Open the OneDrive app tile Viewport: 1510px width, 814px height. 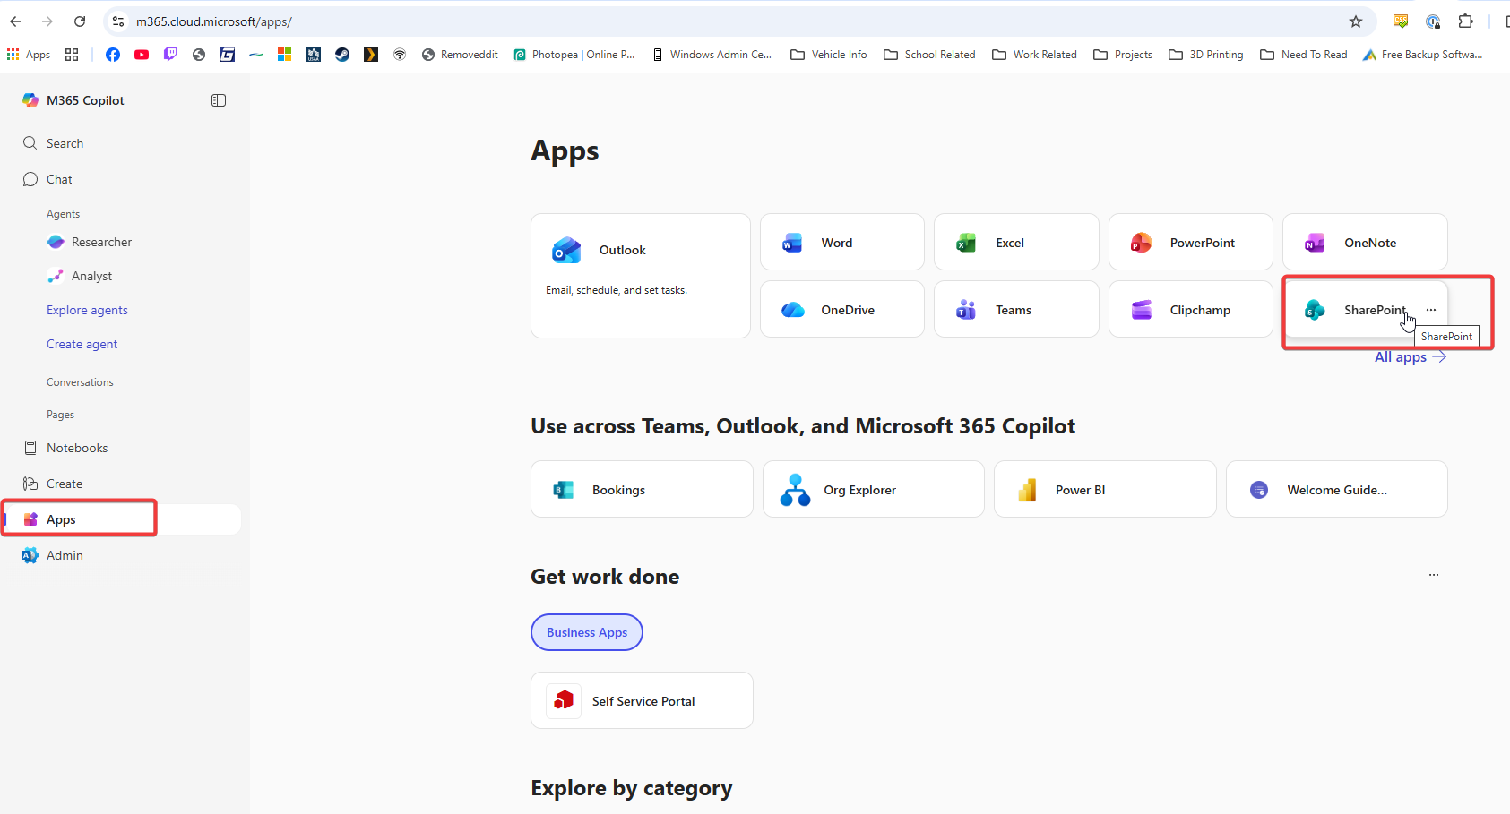tap(841, 309)
